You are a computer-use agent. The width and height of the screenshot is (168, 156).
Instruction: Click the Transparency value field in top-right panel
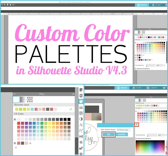[159, 65]
